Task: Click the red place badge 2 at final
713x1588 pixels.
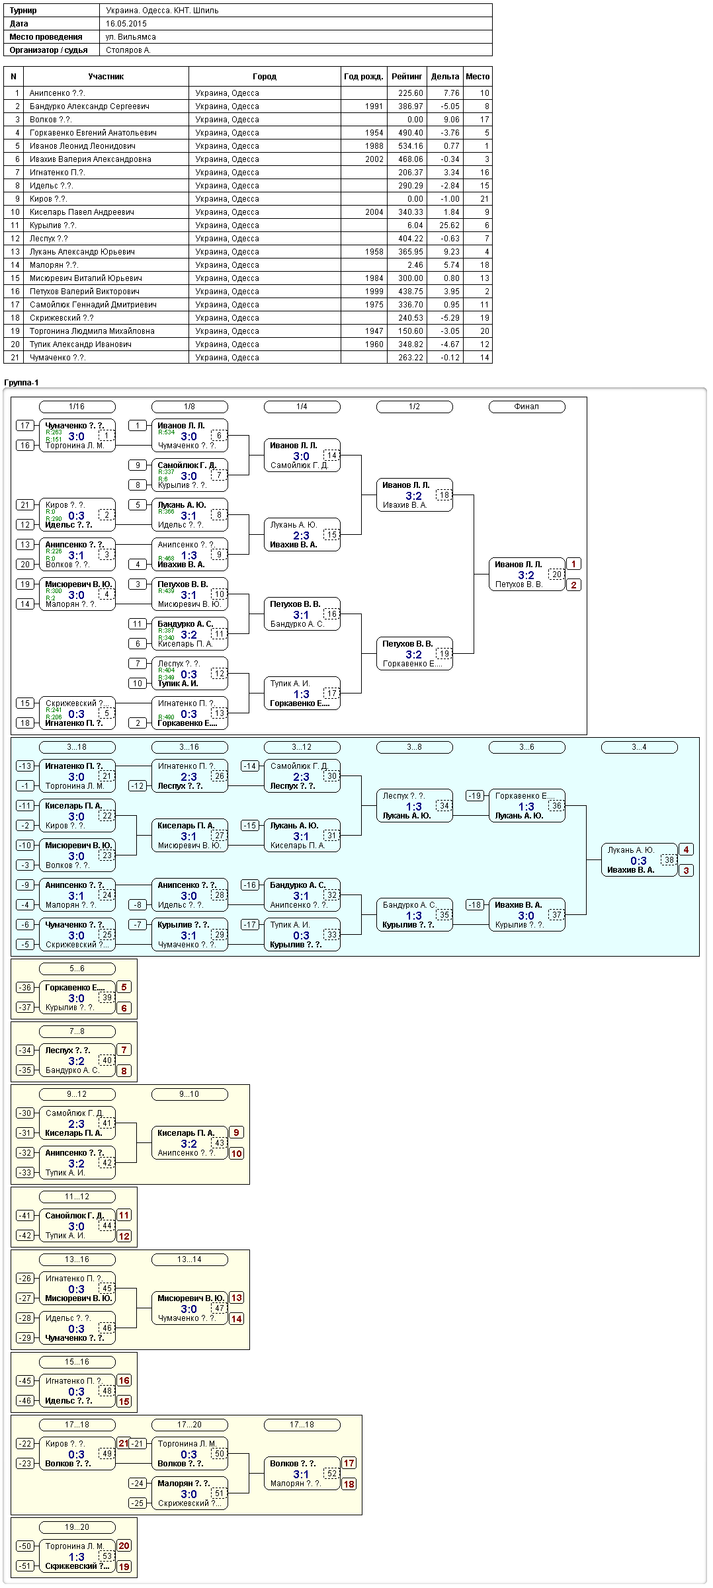Action: coord(574,585)
